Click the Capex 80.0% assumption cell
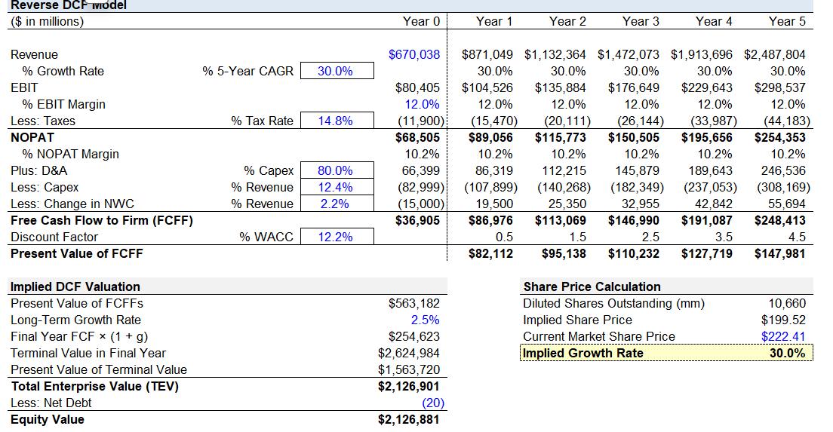The image size is (833, 432). tap(337, 170)
